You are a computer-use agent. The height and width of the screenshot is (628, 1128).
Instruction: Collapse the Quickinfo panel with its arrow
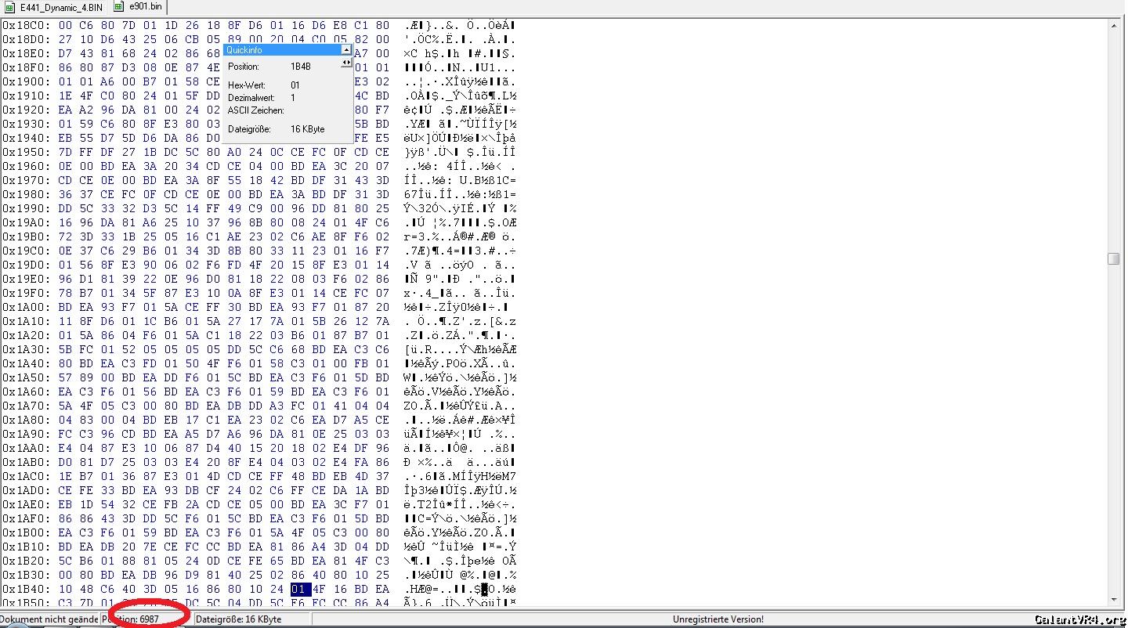click(x=345, y=49)
